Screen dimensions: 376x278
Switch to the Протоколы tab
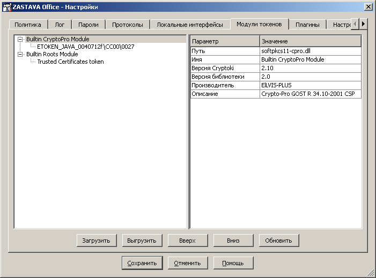point(127,25)
